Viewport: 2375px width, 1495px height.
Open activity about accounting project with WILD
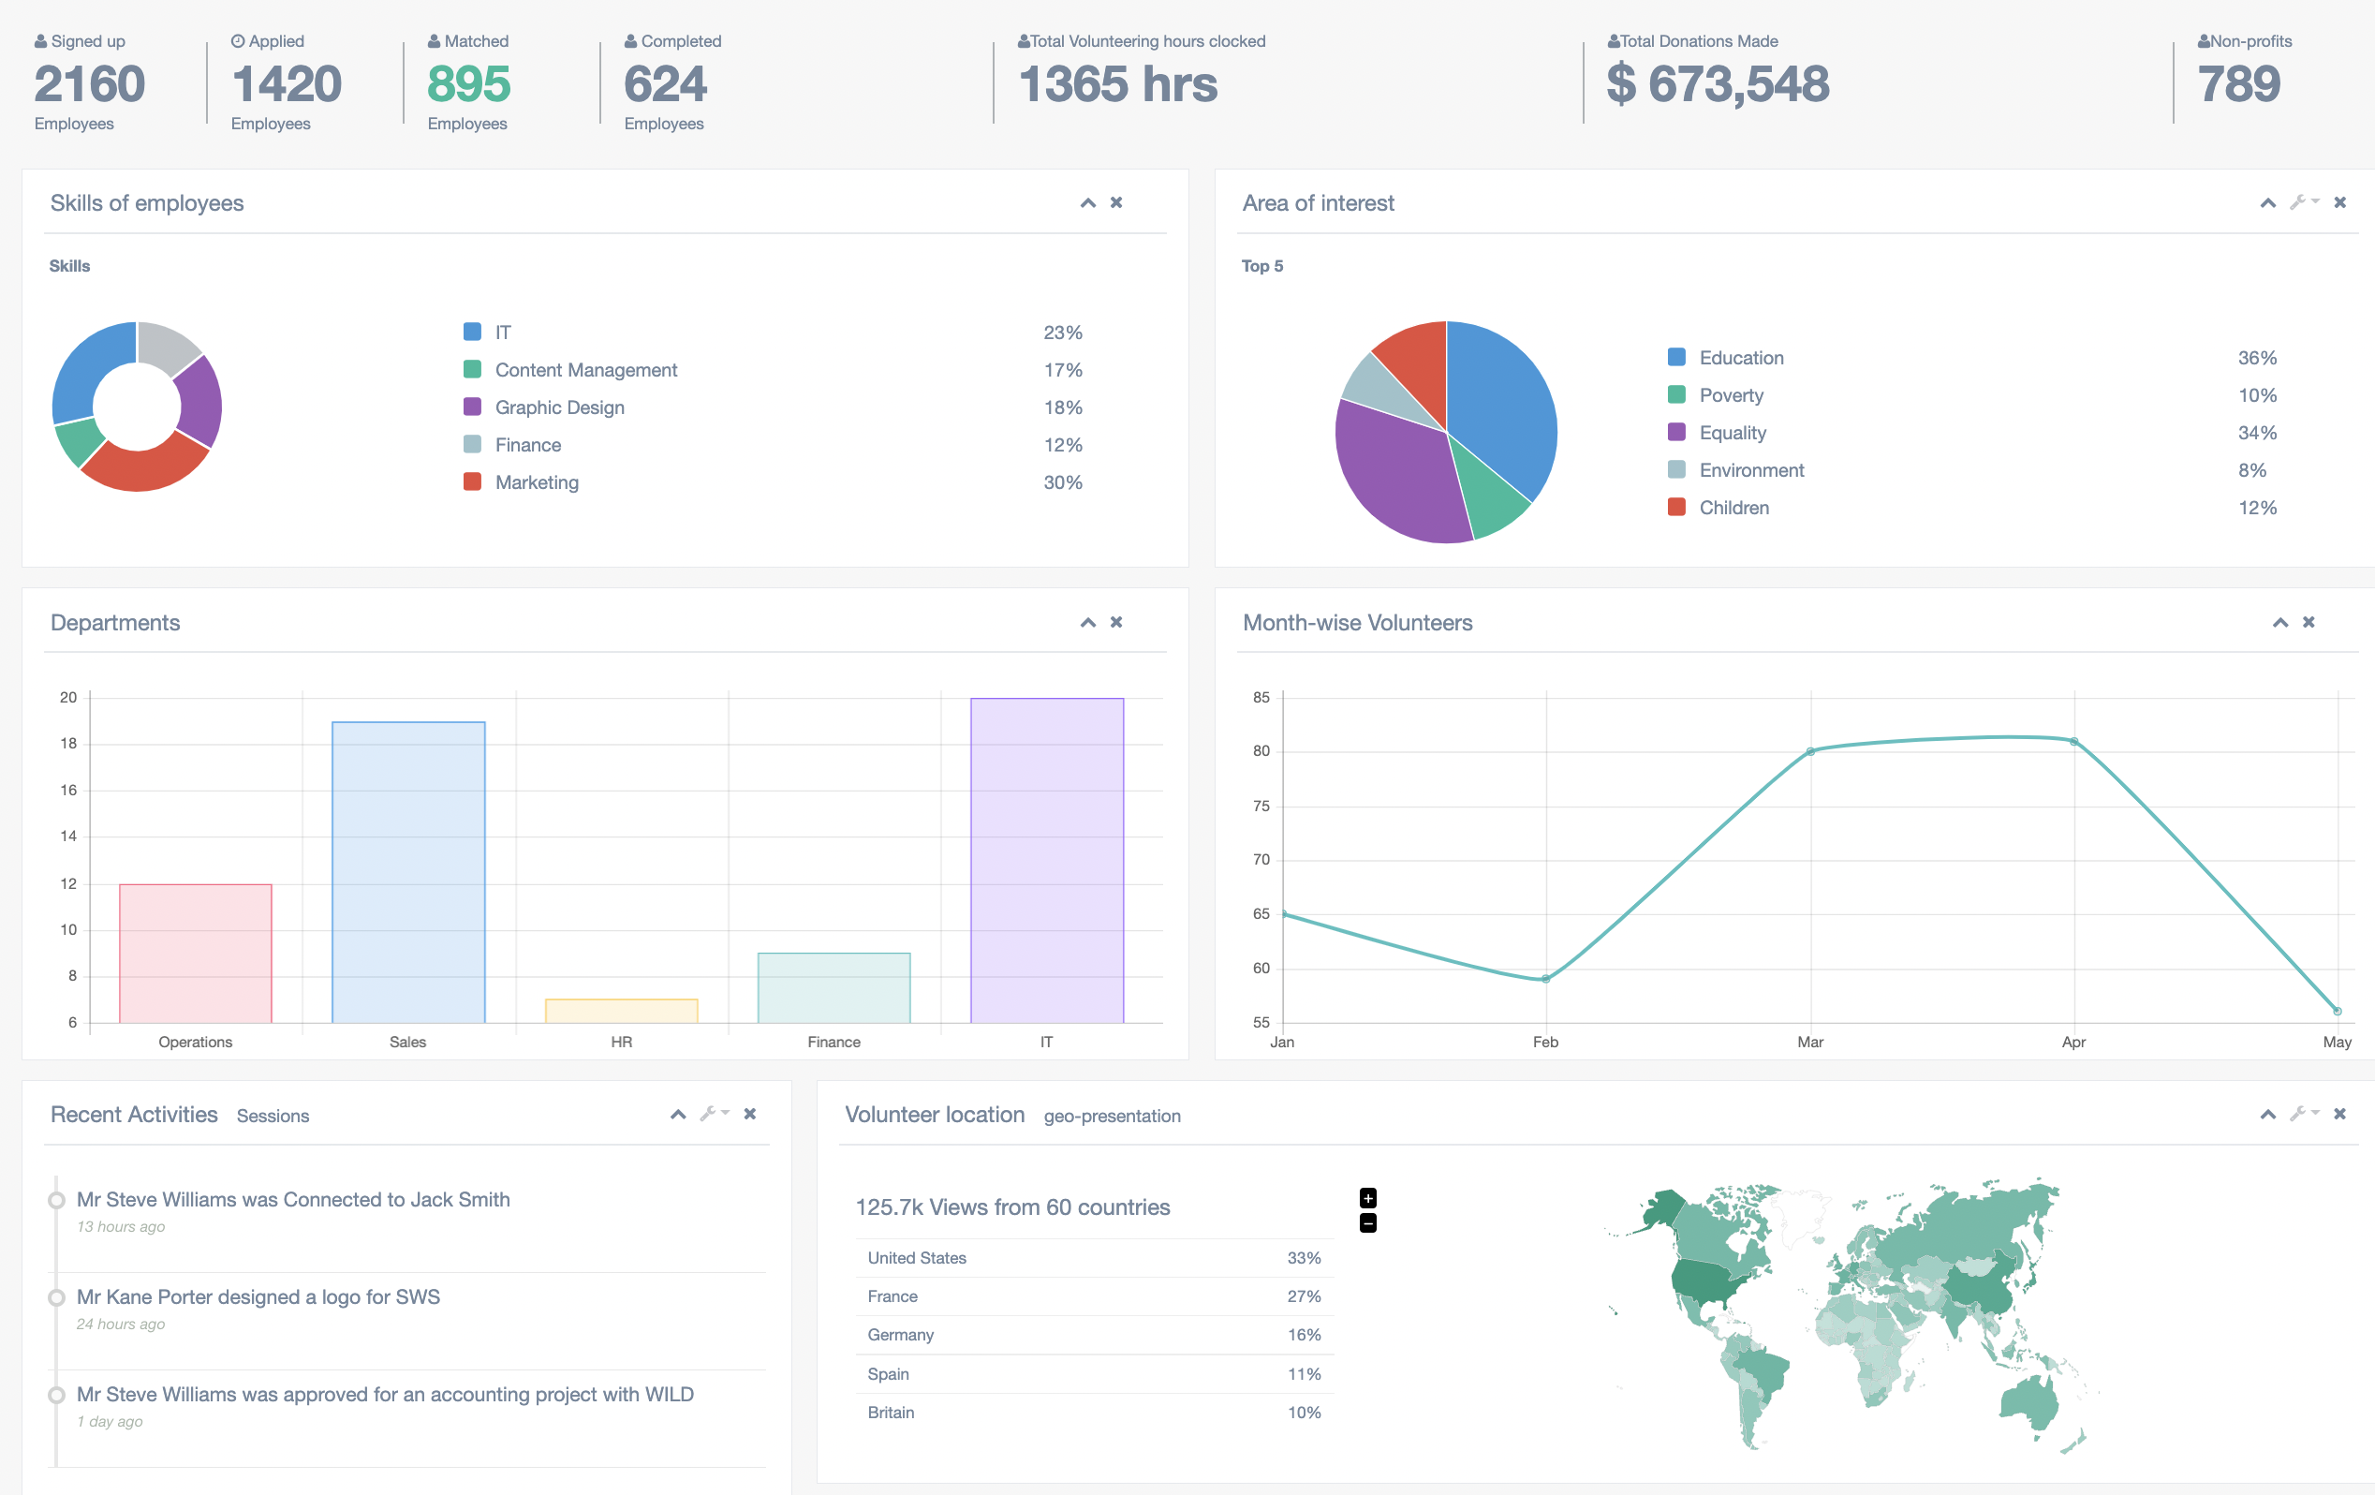click(386, 1393)
